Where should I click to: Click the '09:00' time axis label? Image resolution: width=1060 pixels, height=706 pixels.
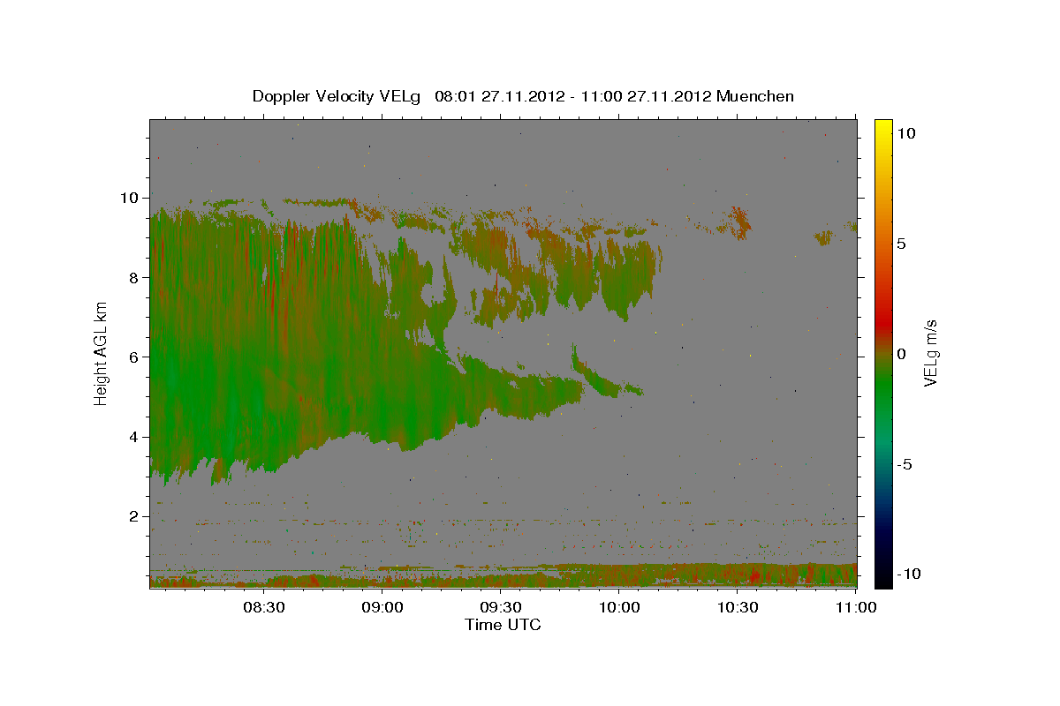click(x=382, y=608)
